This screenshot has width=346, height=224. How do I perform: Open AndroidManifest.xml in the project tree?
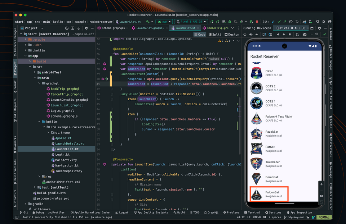pos(63,182)
